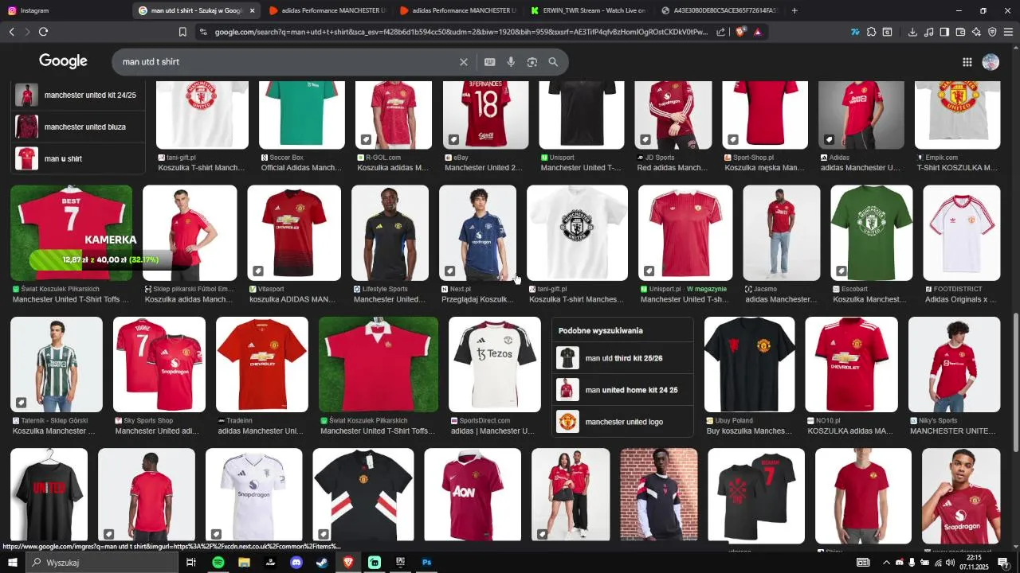Switch to first adidas Performance MANCHESTER tab
The image size is (1020, 573).
[328, 10]
